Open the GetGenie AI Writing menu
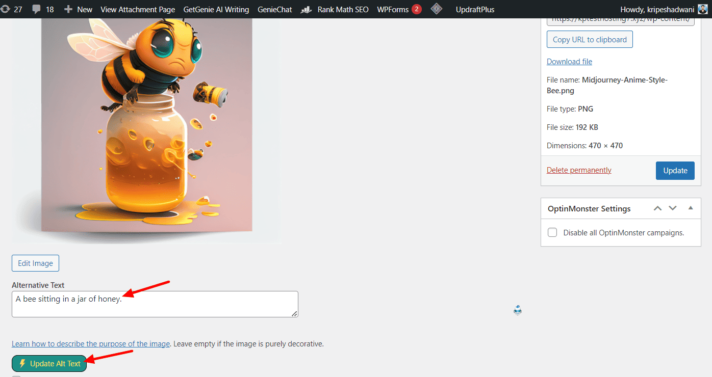 [x=216, y=9]
